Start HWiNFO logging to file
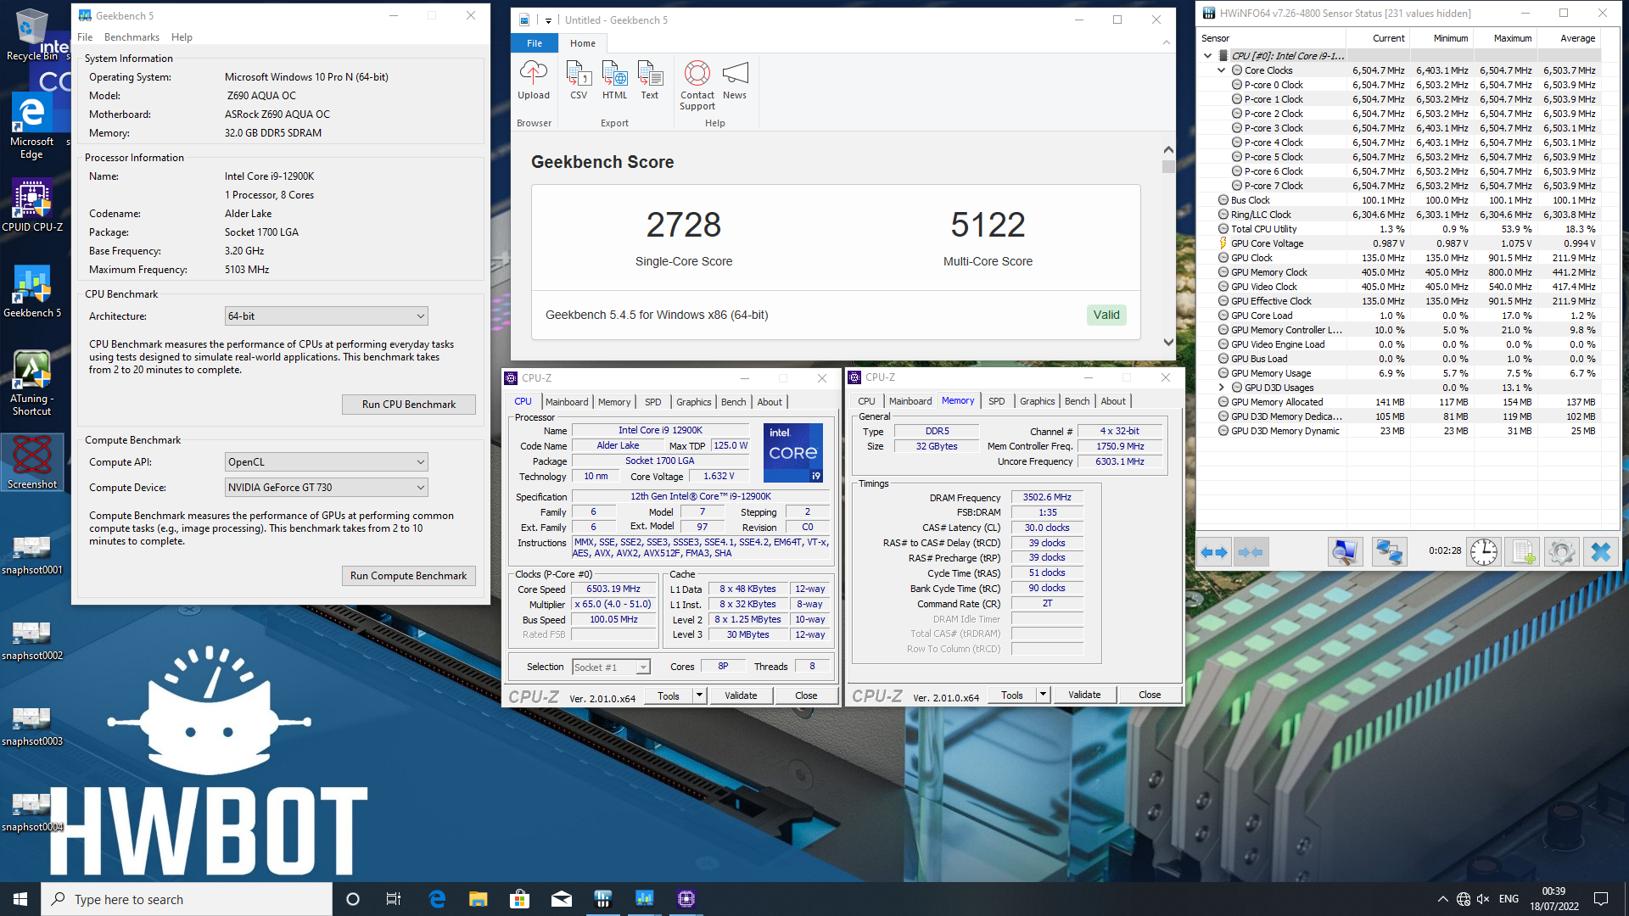The width and height of the screenshot is (1629, 916). tap(1523, 552)
